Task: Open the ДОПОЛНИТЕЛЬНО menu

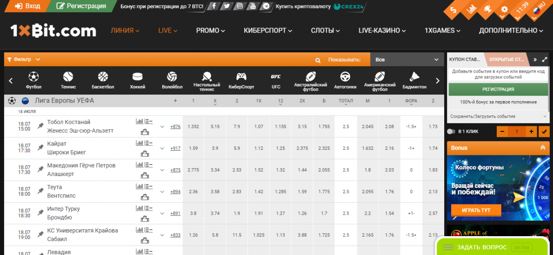Action: click(x=511, y=30)
